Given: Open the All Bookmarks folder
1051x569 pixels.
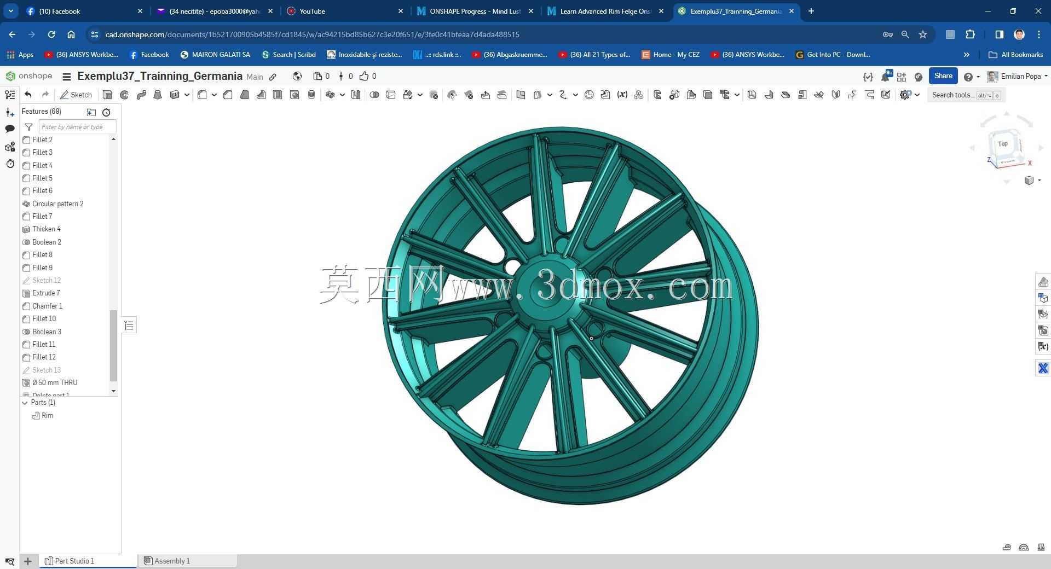Looking at the screenshot, I should click(x=1015, y=55).
